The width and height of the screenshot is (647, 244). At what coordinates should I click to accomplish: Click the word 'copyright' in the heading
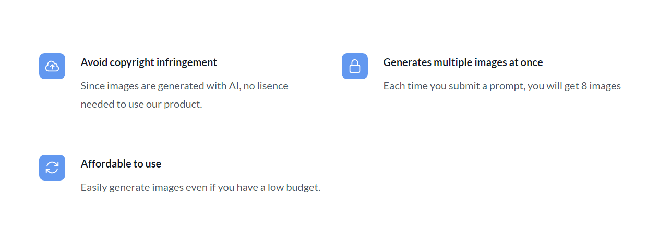coord(130,62)
